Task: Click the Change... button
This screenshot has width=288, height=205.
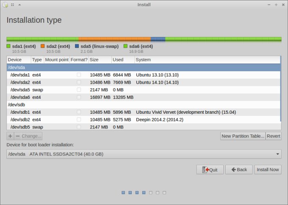Action: click(x=31, y=136)
